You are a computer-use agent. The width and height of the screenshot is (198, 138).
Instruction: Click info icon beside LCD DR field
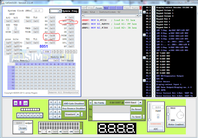click(x=81, y=131)
